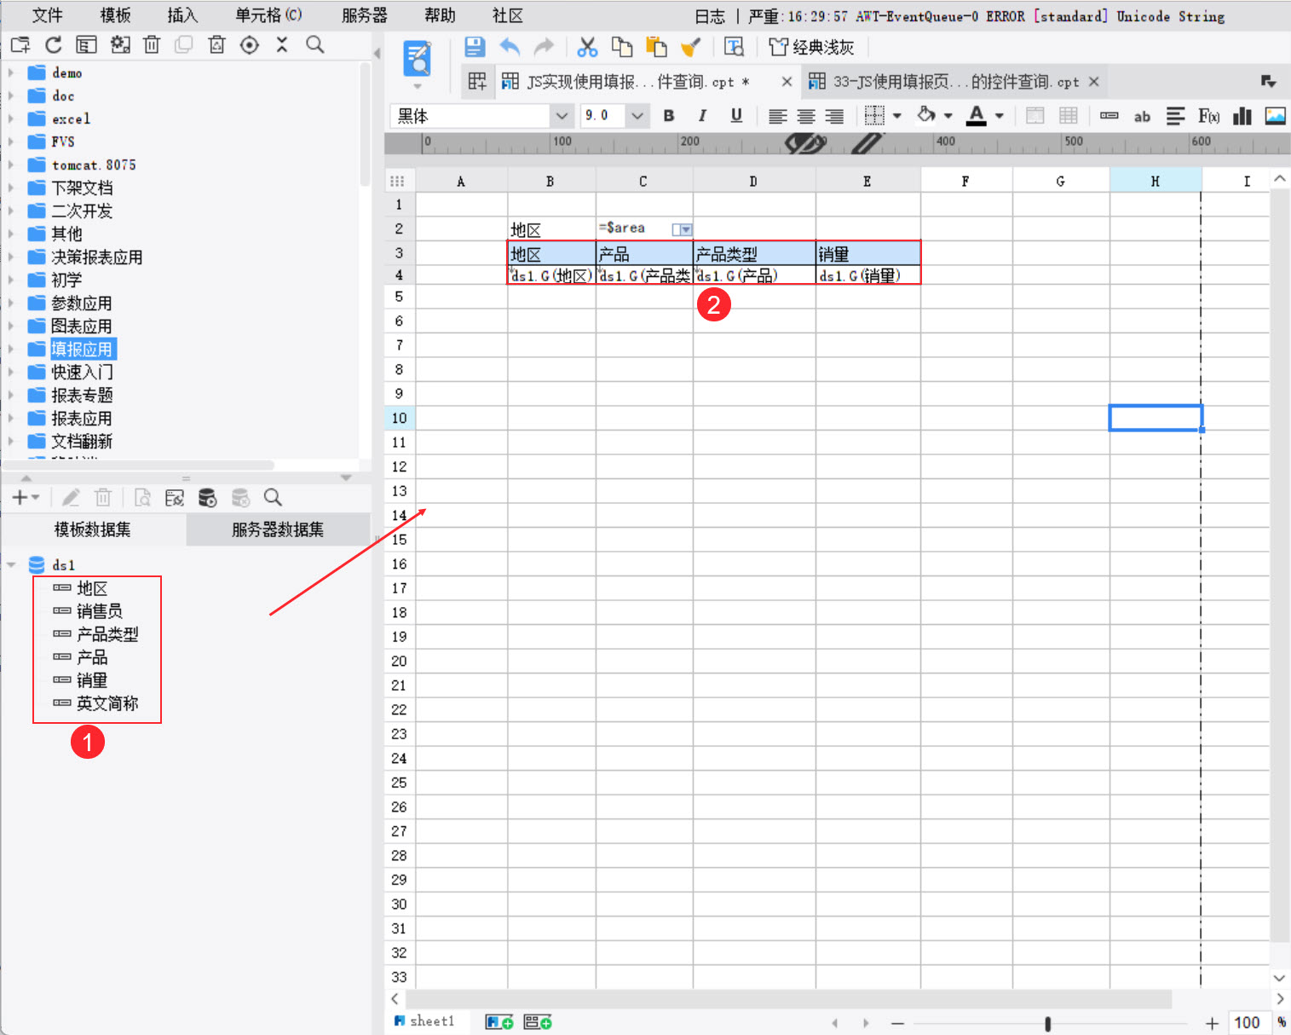Save the template with the floppy disk icon
Viewport: 1291px width, 1035px height.
coord(475,47)
